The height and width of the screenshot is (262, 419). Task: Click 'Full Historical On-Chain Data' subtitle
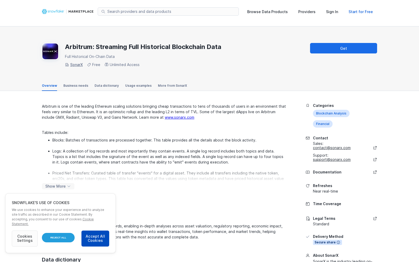pyautogui.click(x=90, y=57)
